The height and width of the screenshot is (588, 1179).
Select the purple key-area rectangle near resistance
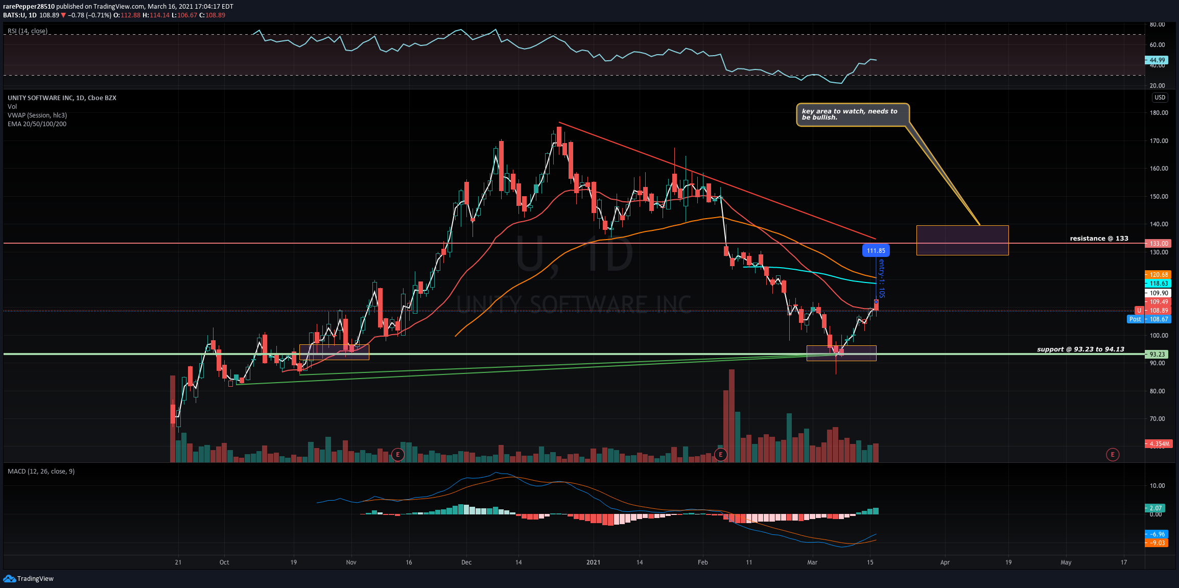(x=962, y=240)
